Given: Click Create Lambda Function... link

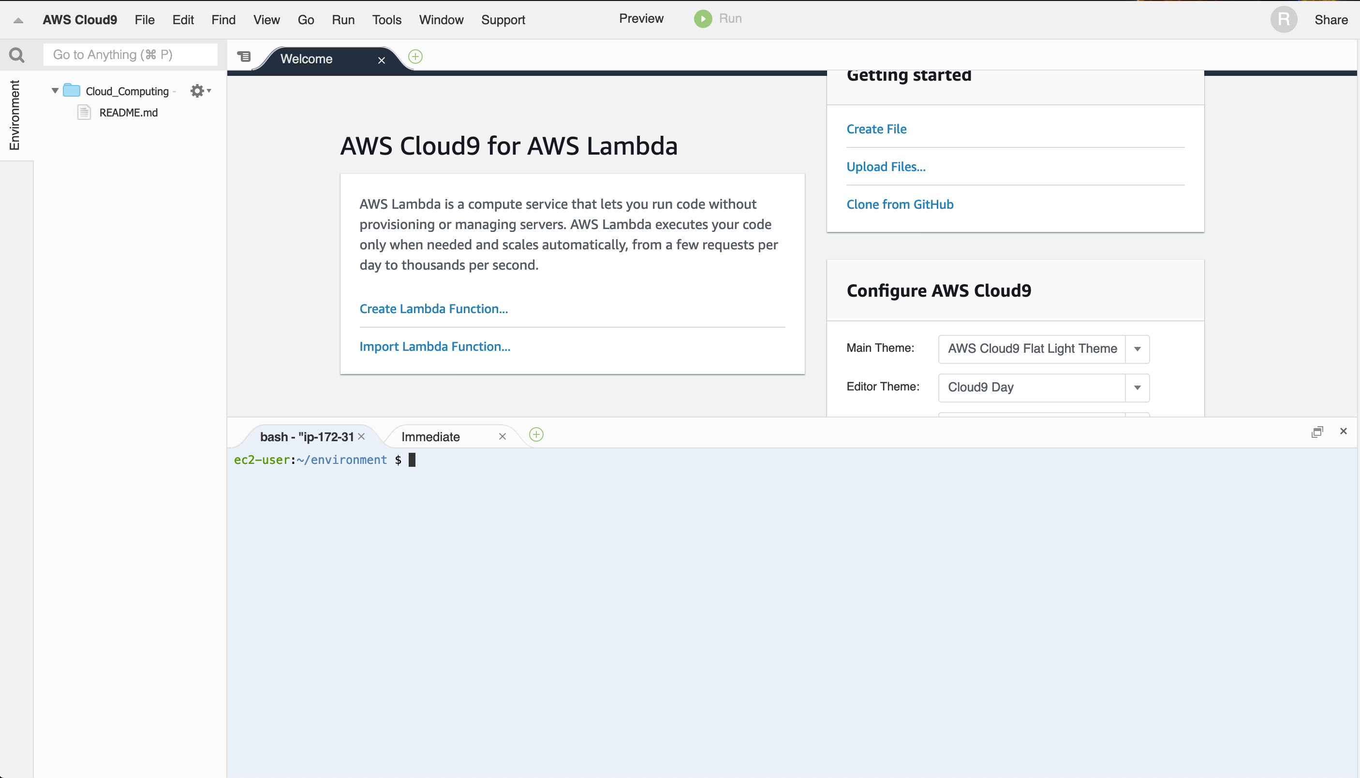Looking at the screenshot, I should pyautogui.click(x=434, y=308).
